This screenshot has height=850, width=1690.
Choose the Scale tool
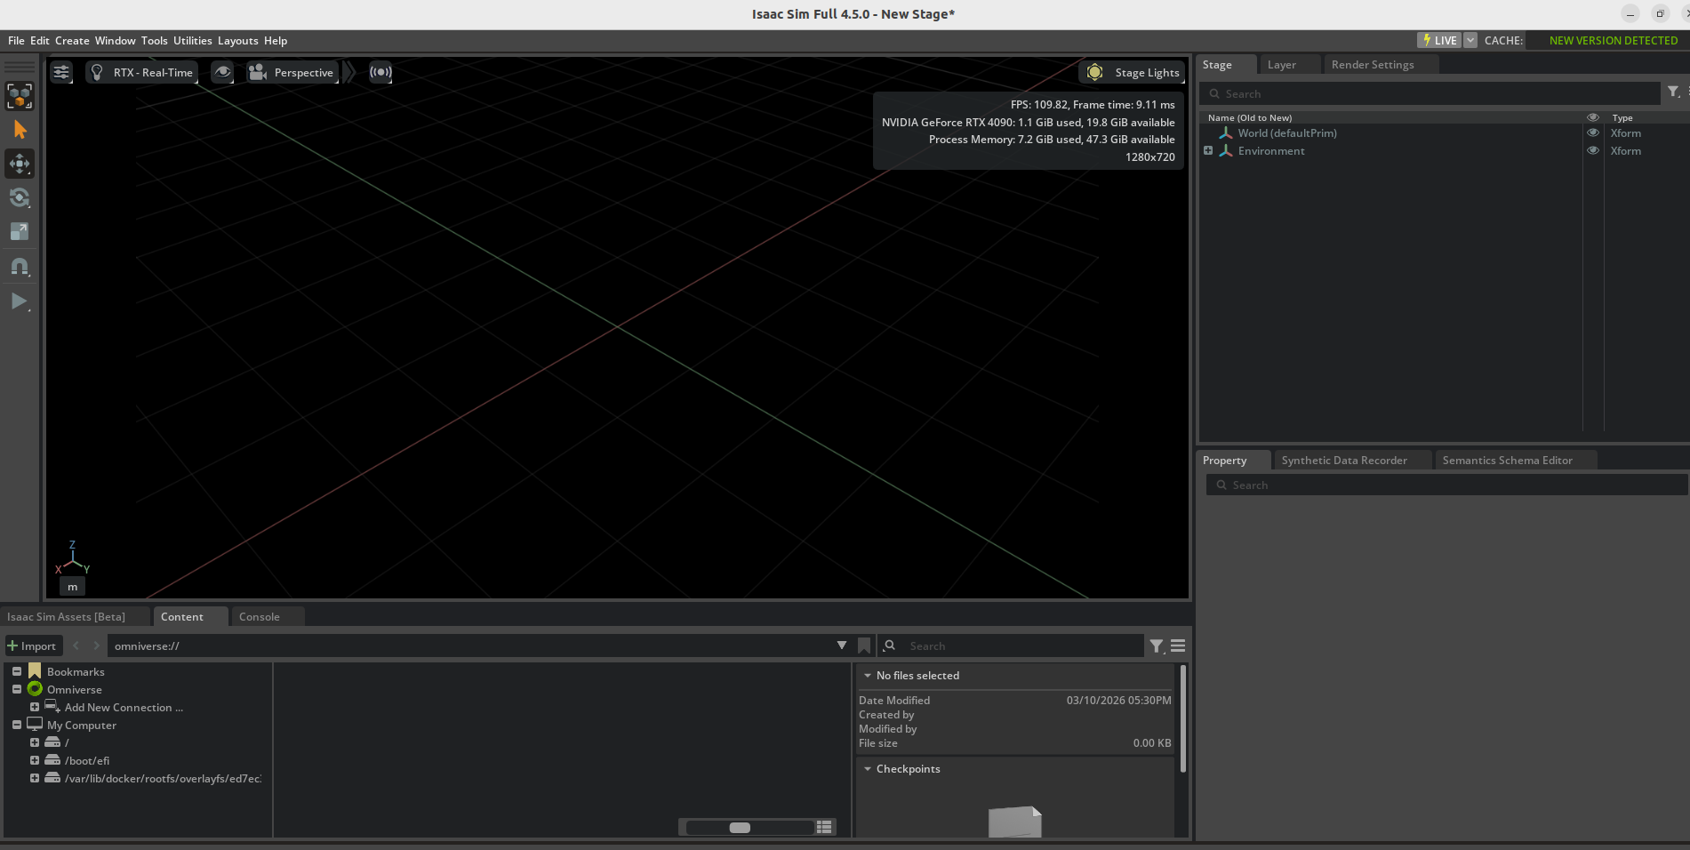20,232
